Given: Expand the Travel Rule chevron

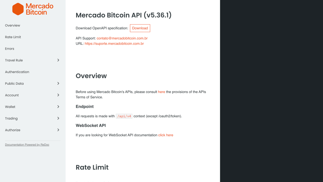Looking at the screenshot, I should (x=58, y=60).
